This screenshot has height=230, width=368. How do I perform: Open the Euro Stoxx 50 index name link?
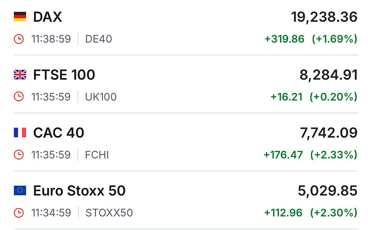79,190
